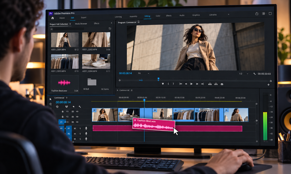Open the Program: Commercial panel menu
The image size is (291, 174).
pyautogui.click(x=139, y=22)
